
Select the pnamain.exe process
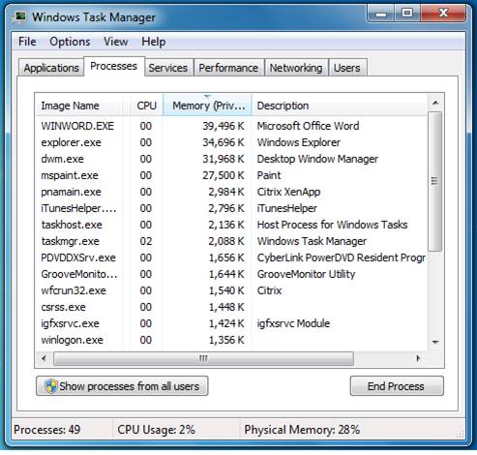point(231,192)
